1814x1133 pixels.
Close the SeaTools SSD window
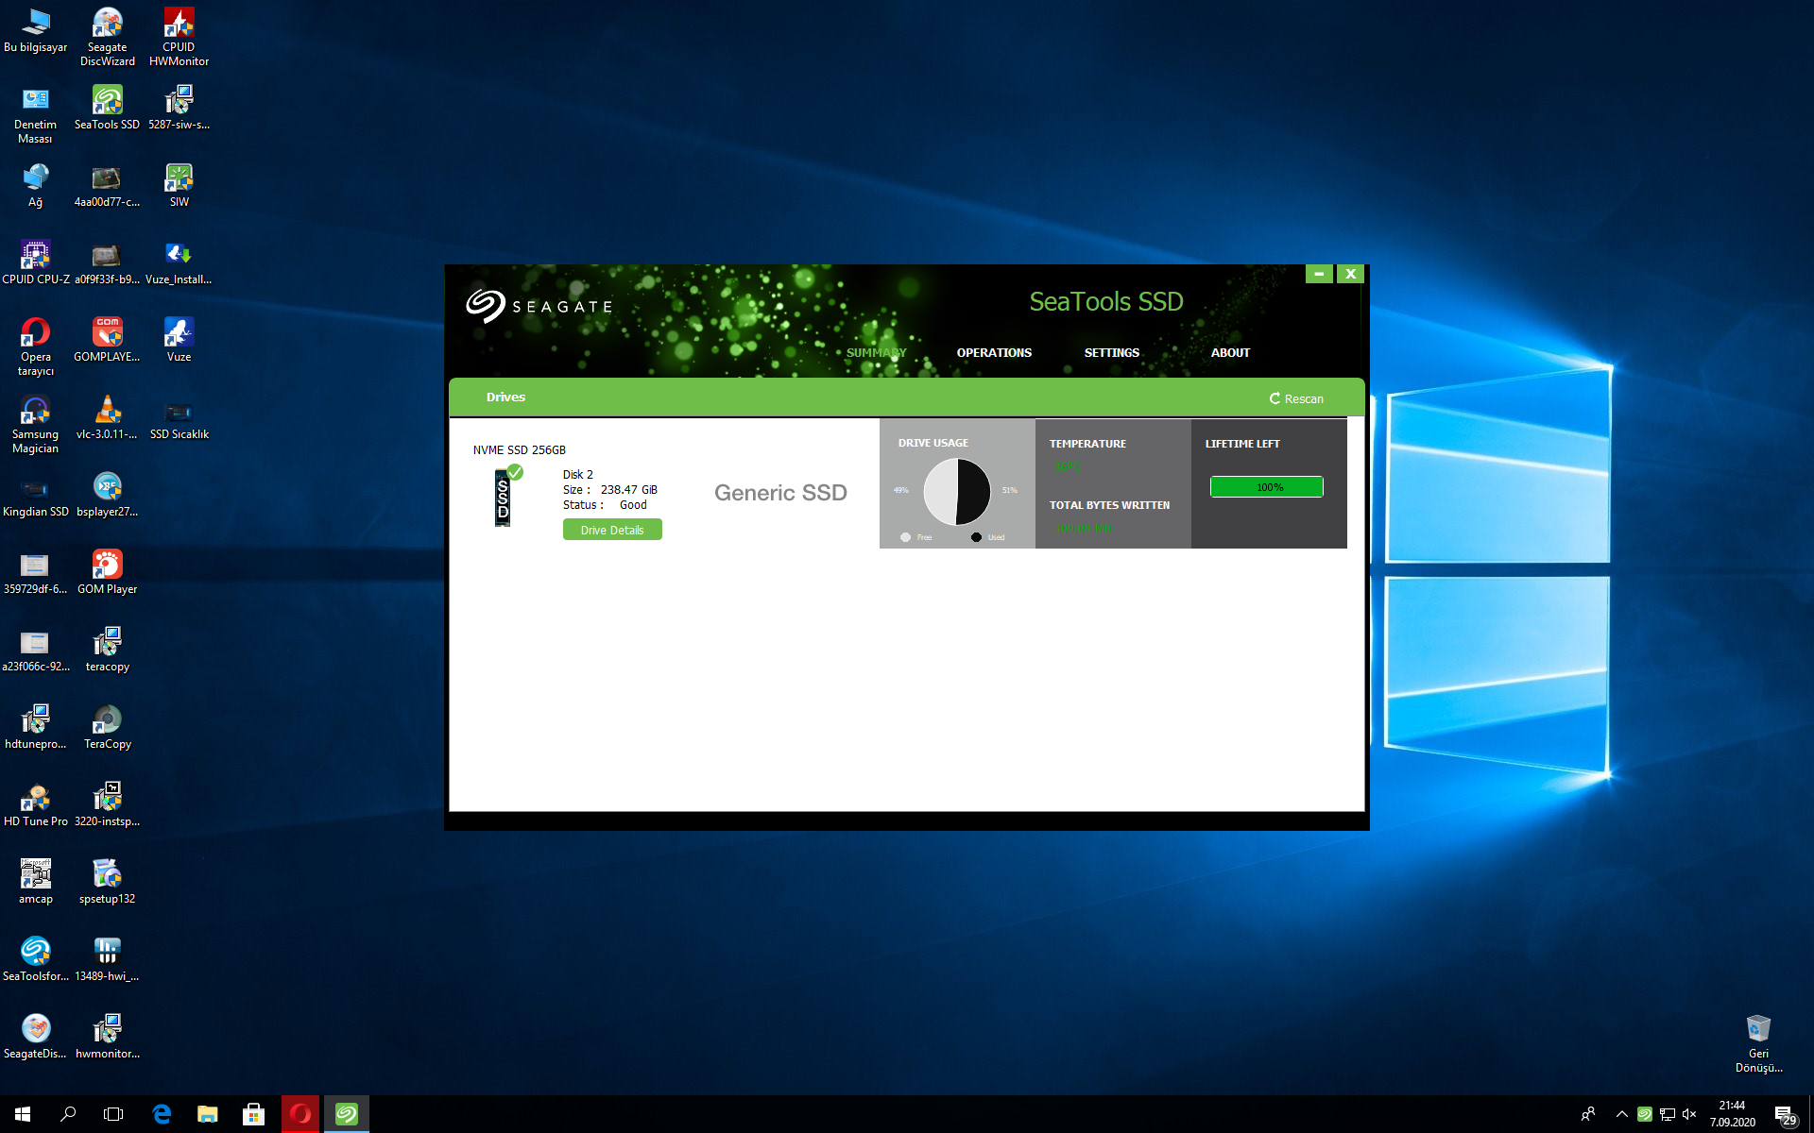pos(1350,274)
